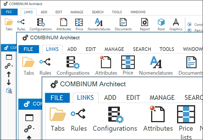
Task: Select the EDIT tab in the back window
Action: 59,12
